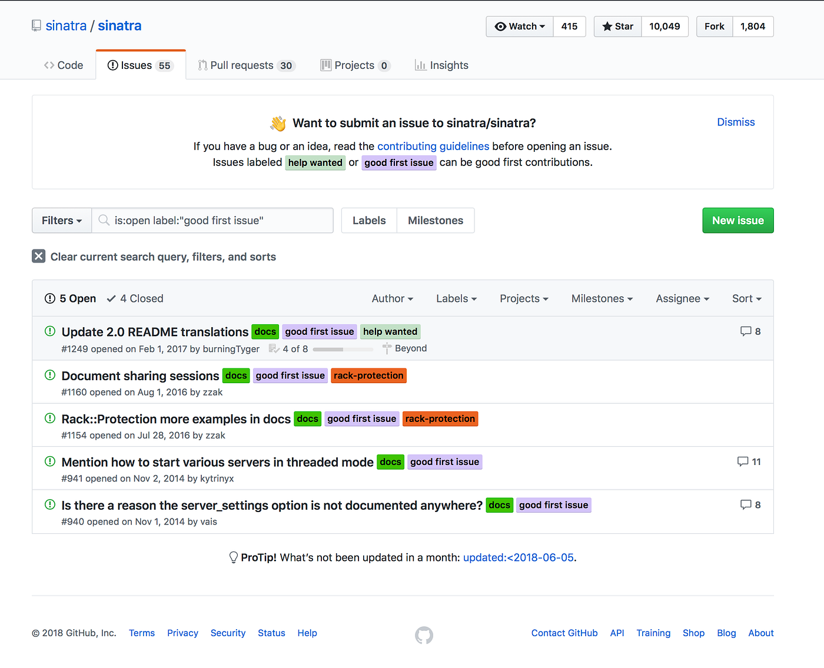Click the checkmark icon beside 4 Closed
Viewport: 824px width, 668px height.
112,298
